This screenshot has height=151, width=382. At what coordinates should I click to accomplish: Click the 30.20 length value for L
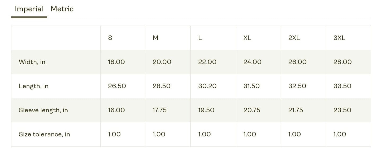(207, 86)
